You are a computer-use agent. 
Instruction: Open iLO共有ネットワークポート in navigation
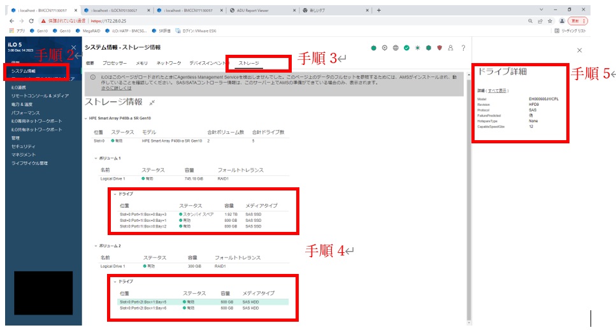point(36,130)
